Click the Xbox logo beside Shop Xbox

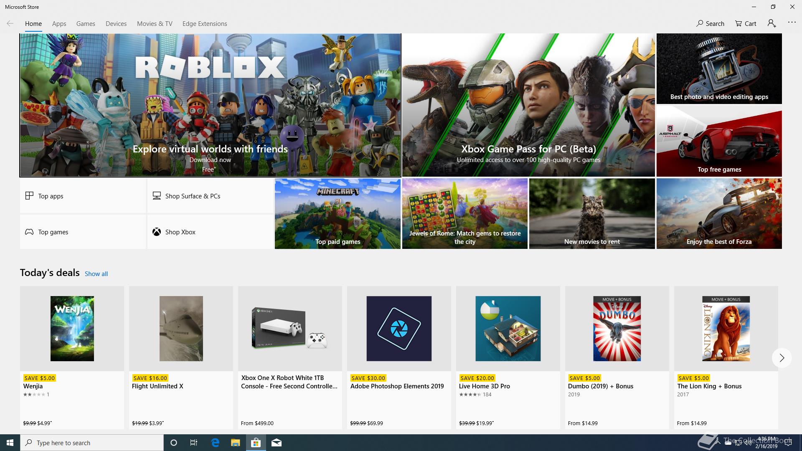point(157,232)
